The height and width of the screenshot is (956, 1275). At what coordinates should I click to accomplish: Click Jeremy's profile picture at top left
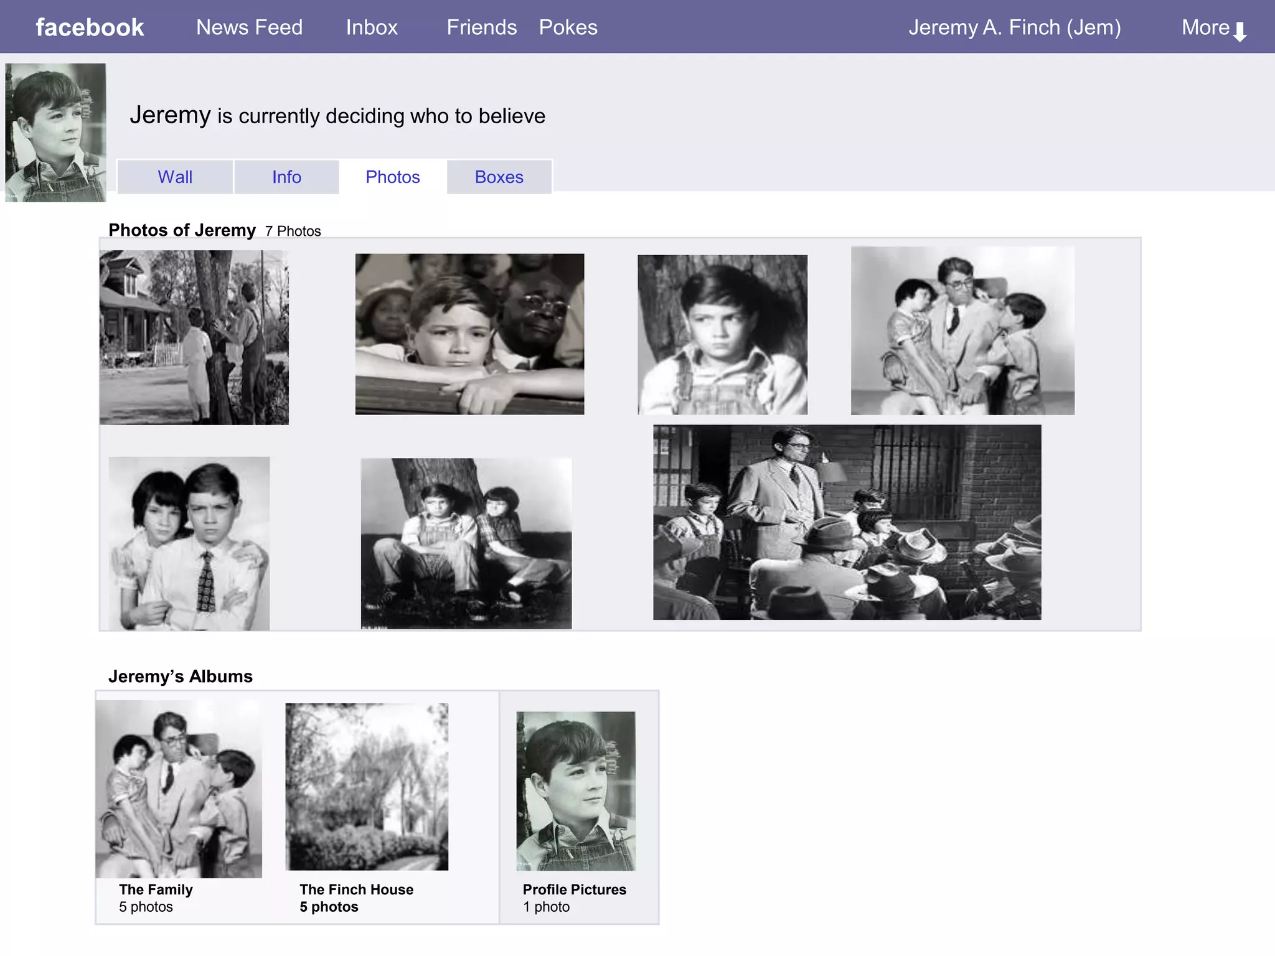point(55,132)
